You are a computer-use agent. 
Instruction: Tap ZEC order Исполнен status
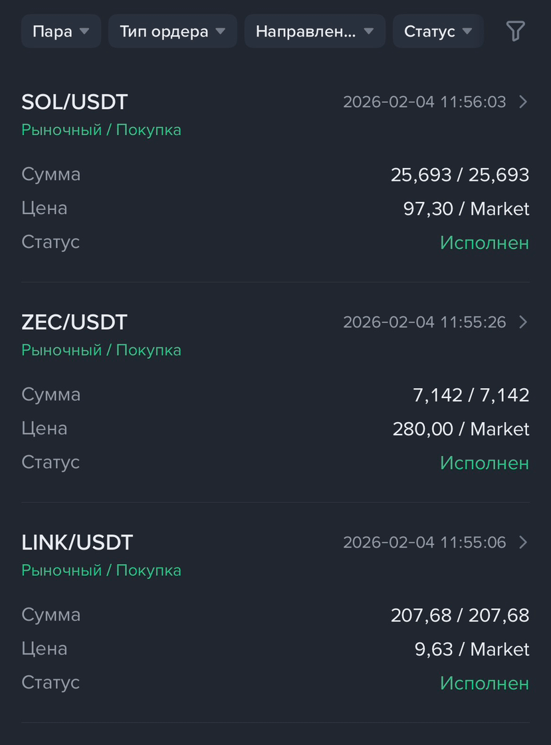[x=485, y=463]
